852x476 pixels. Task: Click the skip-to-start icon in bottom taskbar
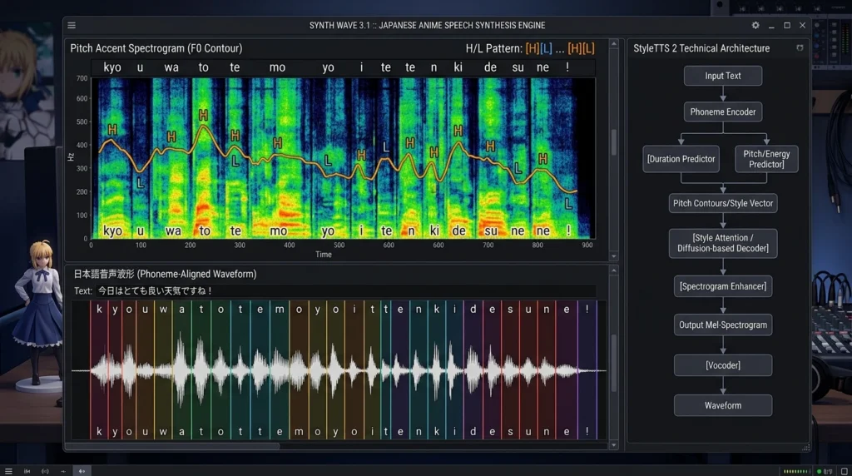pos(27,471)
